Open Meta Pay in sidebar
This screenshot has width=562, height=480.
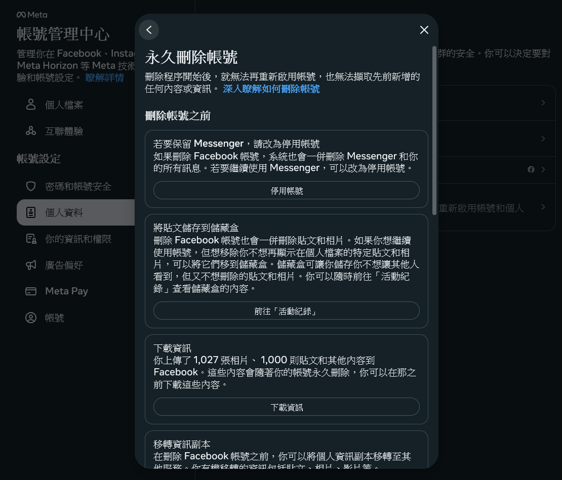pyautogui.click(x=75, y=291)
